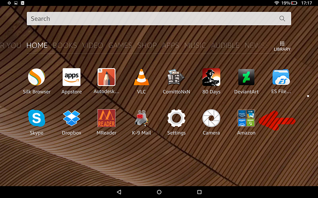The image size is (318, 198).
Task: Open the Library grid button
Action: [282, 46]
